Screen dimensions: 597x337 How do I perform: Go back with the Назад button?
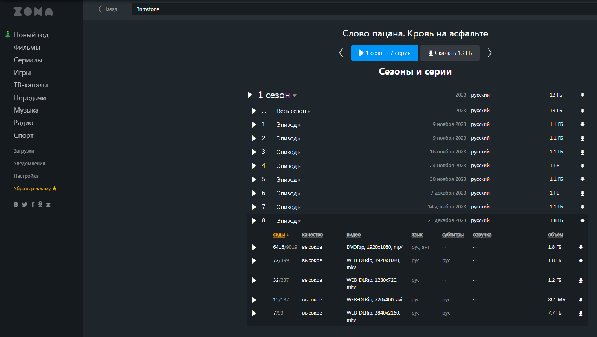[108, 9]
